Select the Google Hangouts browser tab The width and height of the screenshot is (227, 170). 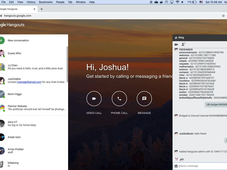coord(18,9)
